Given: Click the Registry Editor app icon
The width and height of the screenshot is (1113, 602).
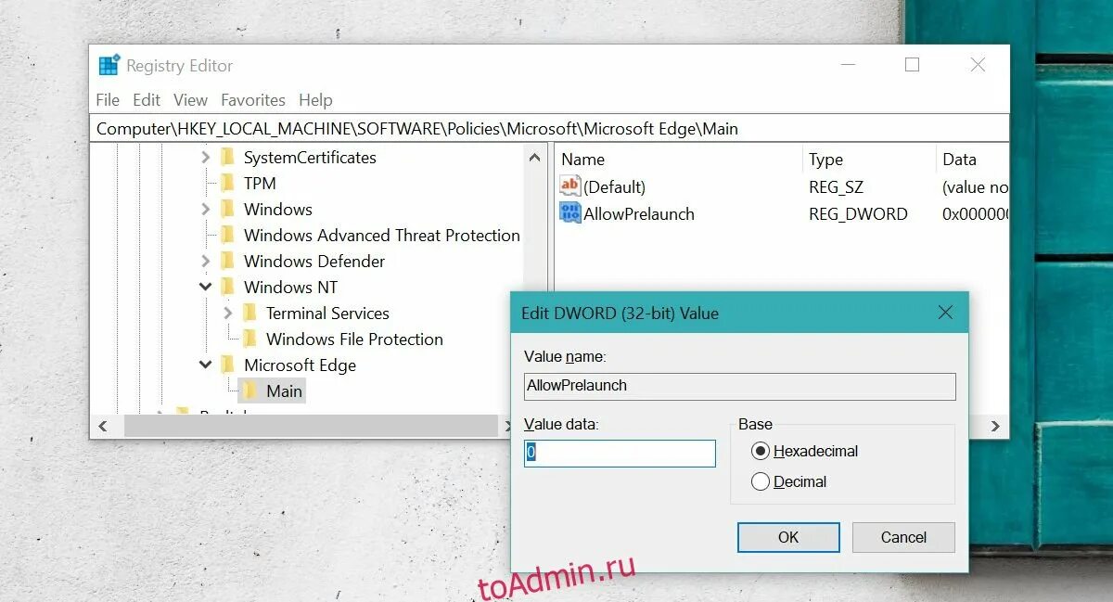Looking at the screenshot, I should [x=109, y=66].
